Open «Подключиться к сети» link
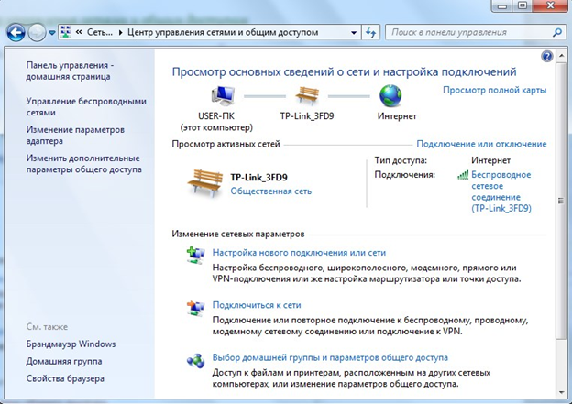 tap(257, 305)
